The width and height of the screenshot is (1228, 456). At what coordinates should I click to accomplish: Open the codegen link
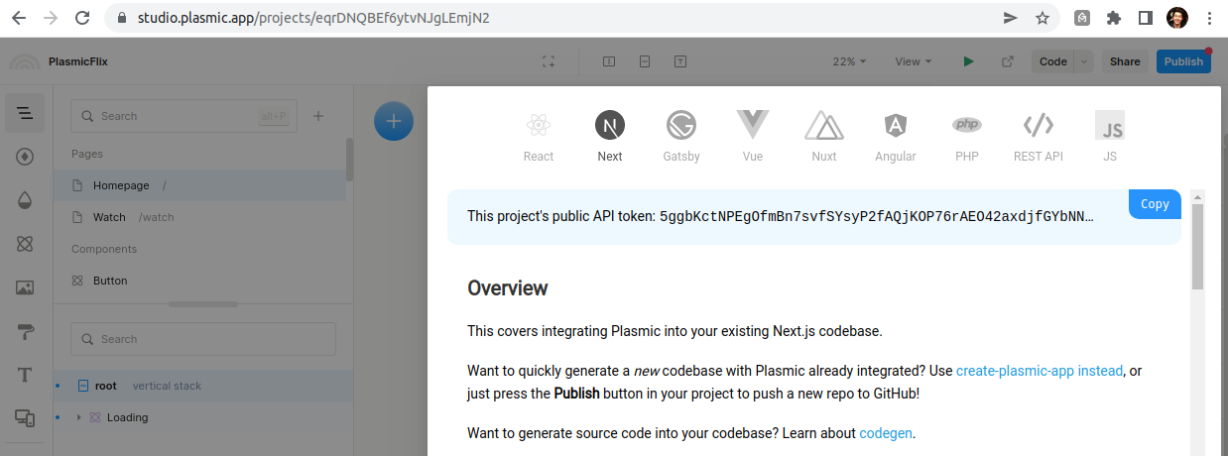tap(885, 433)
